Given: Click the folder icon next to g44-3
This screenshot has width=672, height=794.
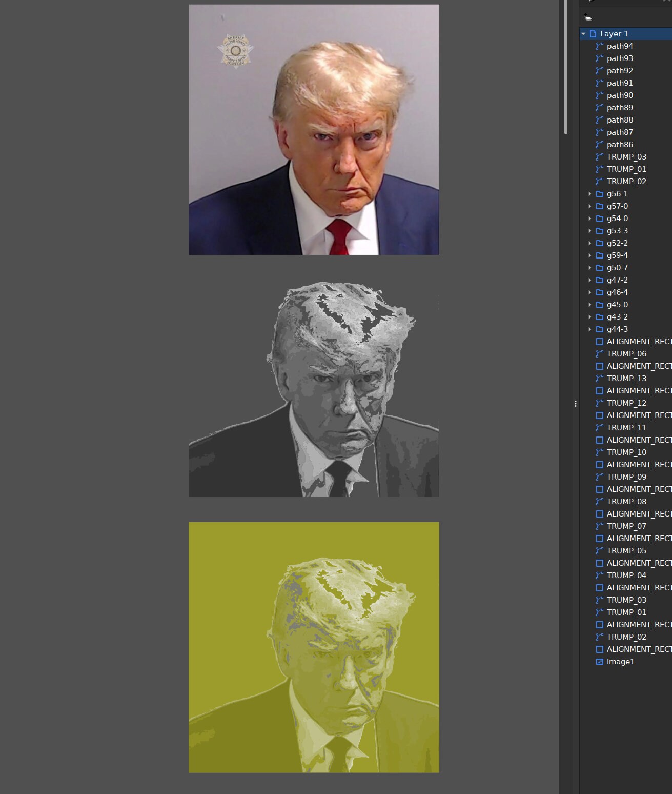Looking at the screenshot, I should coord(600,329).
